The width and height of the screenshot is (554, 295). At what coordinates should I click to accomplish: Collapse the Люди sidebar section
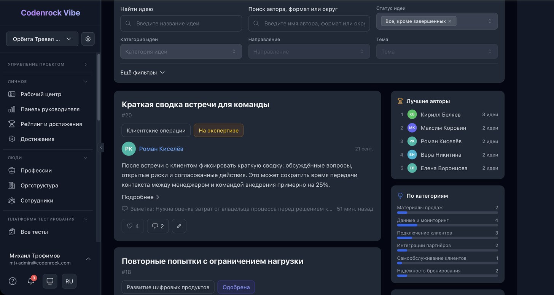(48, 157)
